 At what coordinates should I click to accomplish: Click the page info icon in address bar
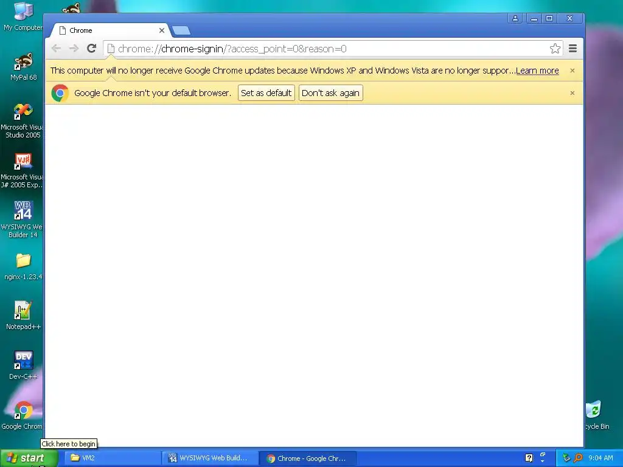[x=111, y=49]
